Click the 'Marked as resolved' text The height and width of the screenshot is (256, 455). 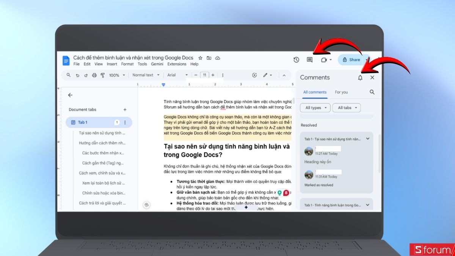click(318, 185)
